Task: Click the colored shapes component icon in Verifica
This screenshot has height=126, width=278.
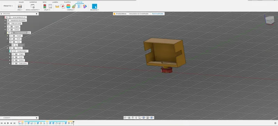Action: click(x=85, y=6)
